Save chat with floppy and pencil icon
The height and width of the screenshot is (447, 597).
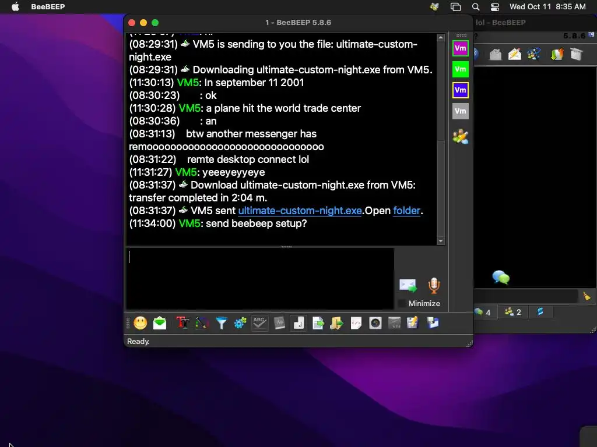point(413,323)
